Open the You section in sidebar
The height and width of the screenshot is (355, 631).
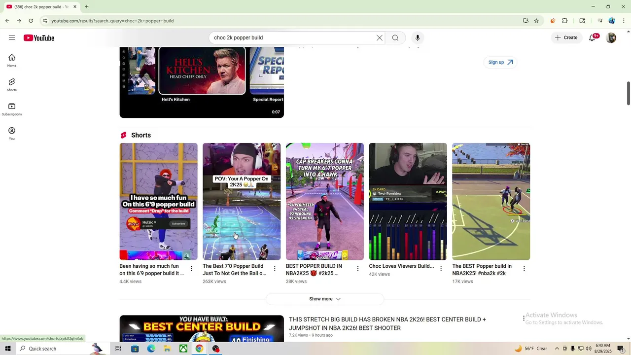(x=12, y=133)
